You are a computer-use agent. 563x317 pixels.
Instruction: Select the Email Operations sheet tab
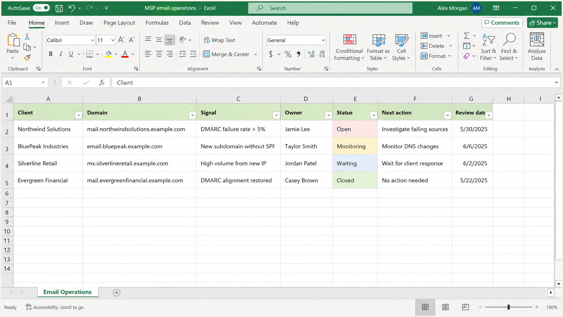67,292
